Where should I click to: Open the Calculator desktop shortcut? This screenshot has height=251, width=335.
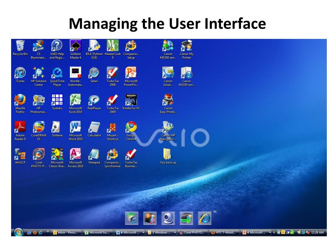(94, 129)
